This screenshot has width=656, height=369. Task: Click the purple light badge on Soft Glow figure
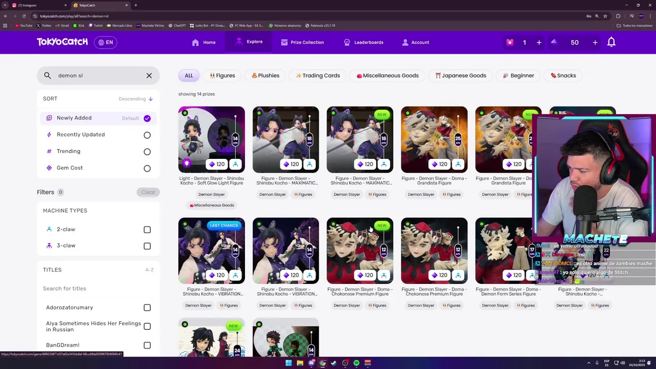187,163
